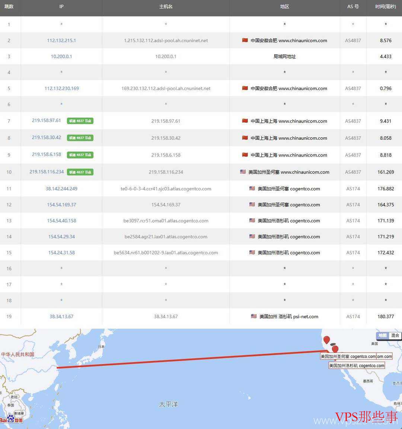Click the US flag in the 154.54.40.158 row
Viewport: 402px width, 429px height.
[252, 220]
